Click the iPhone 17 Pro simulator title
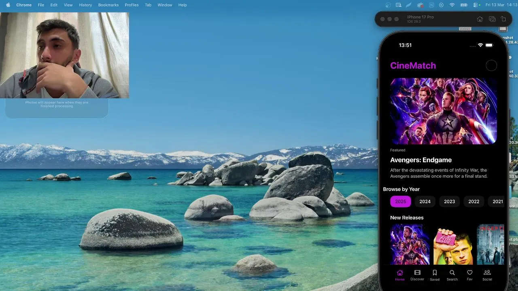 [x=420, y=17]
